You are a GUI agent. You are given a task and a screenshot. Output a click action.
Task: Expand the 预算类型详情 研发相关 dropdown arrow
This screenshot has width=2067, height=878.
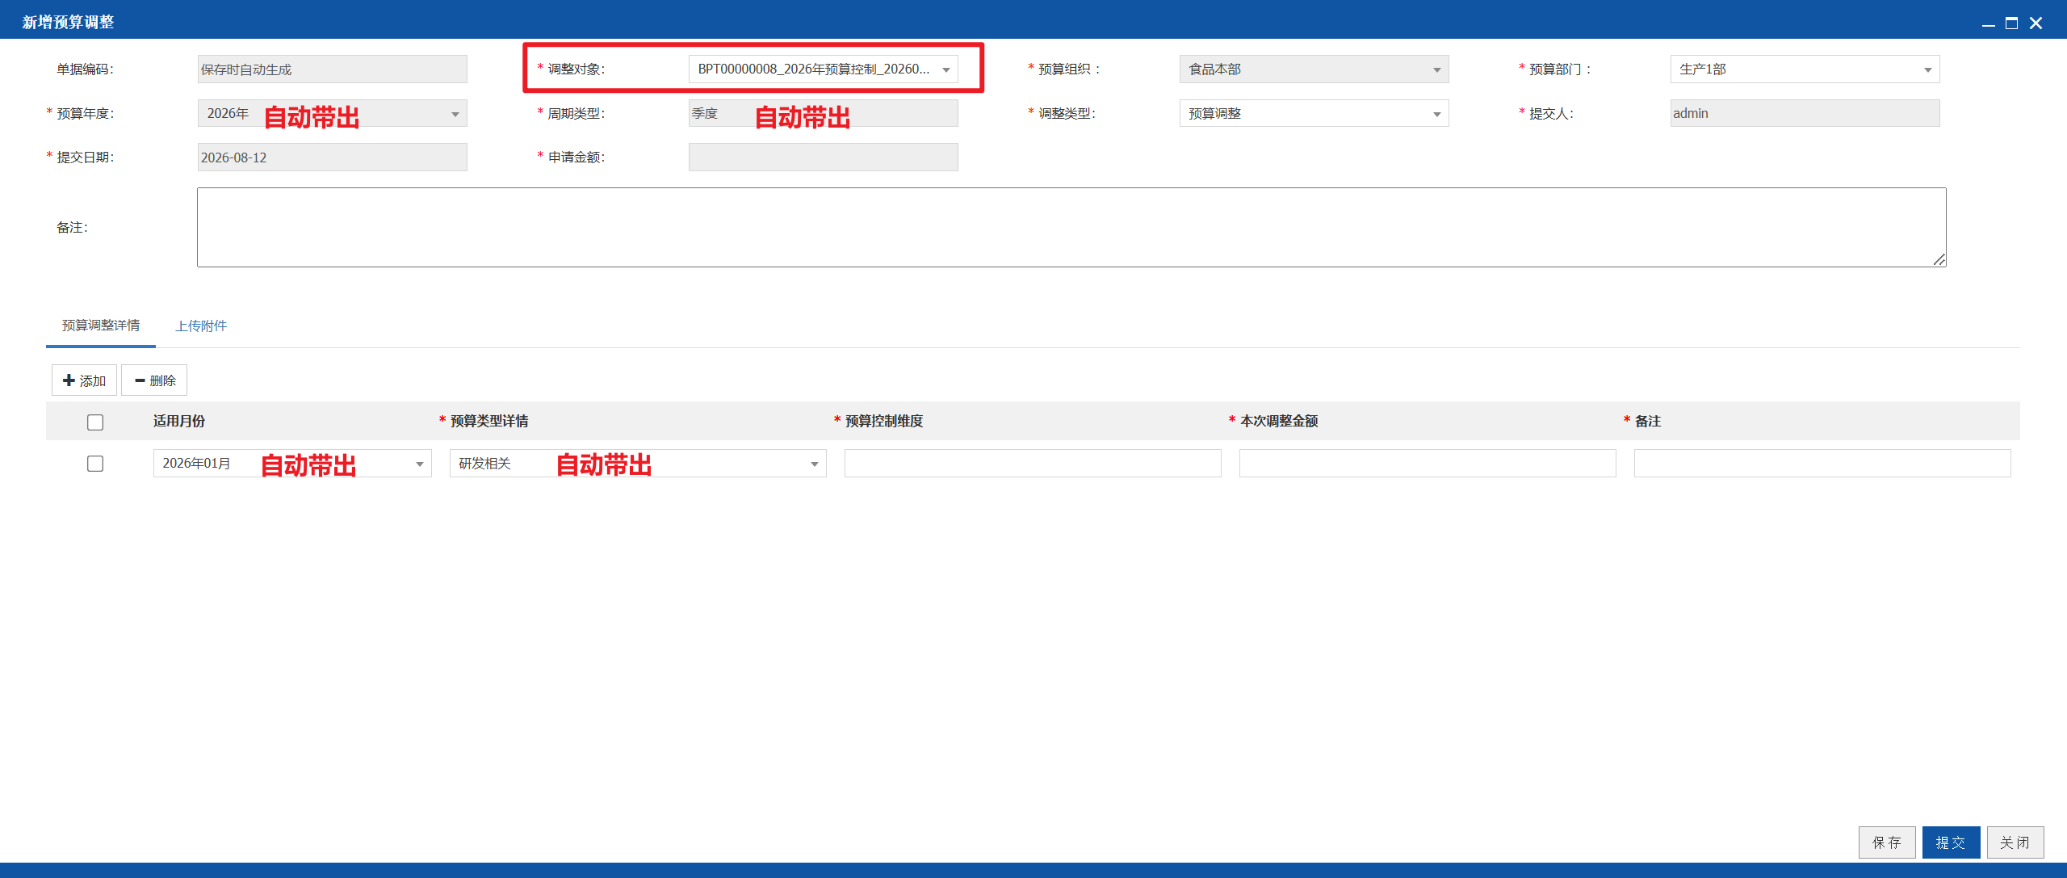tap(814, 464)
